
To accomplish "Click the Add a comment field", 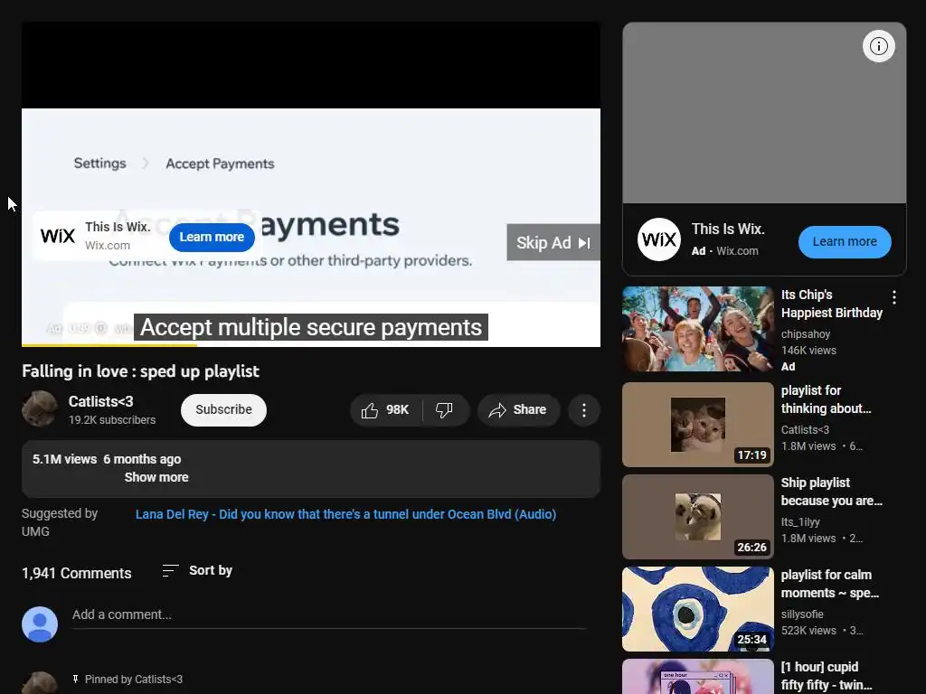I will click(328, 614).
